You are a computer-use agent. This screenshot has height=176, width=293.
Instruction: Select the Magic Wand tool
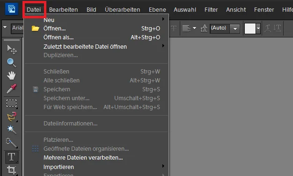coord(12,130)
